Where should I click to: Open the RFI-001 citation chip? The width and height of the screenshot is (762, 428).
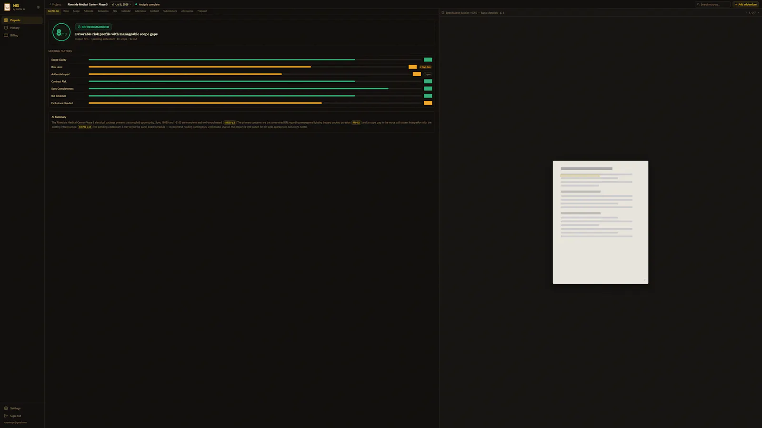[356, 123]
